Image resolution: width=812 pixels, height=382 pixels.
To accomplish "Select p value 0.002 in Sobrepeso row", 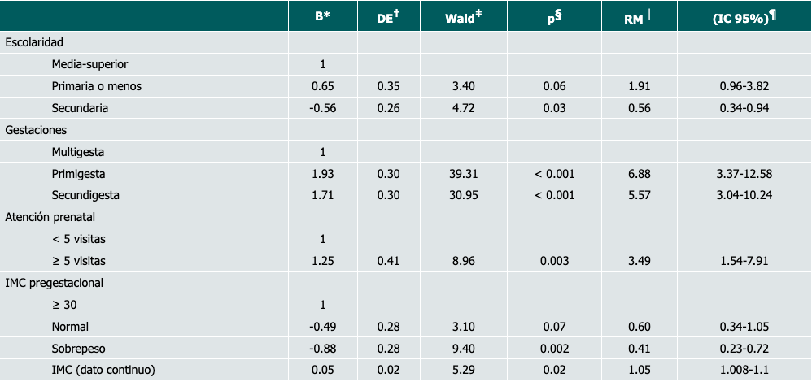I will pyautogui.click(x=554, y=349).
